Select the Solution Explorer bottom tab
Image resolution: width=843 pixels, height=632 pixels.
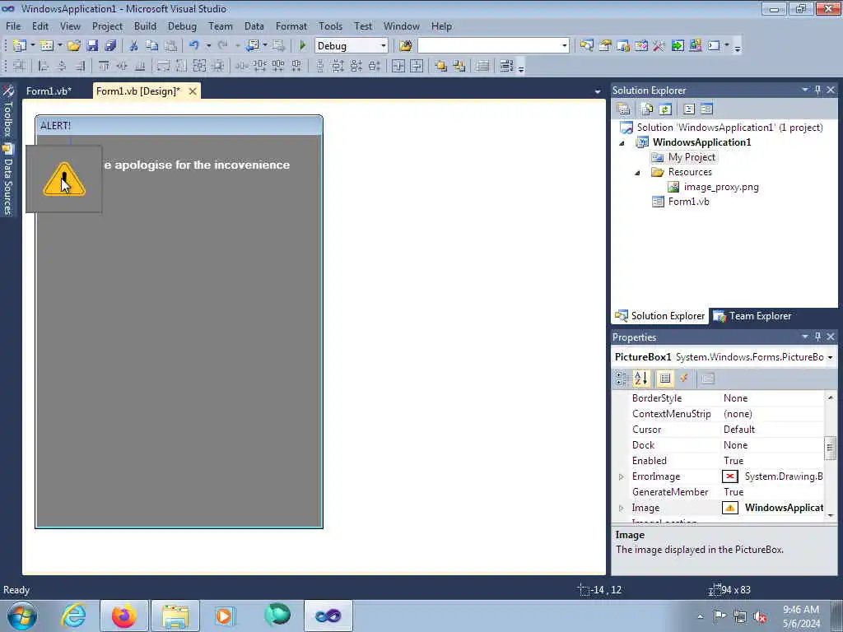660,316
